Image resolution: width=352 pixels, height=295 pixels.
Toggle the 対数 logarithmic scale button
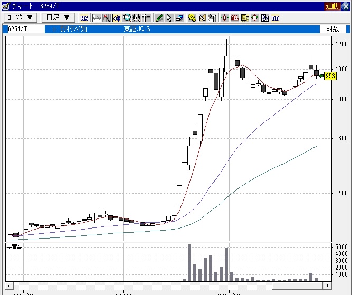(x=332, y=29)
